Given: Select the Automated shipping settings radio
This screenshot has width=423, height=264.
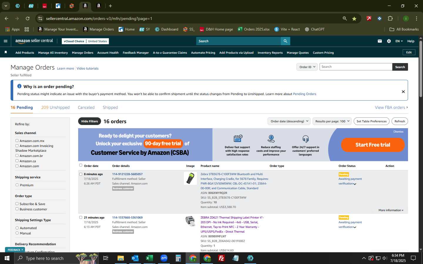Looking at the screenshot, I should click(x=17, y=228).
